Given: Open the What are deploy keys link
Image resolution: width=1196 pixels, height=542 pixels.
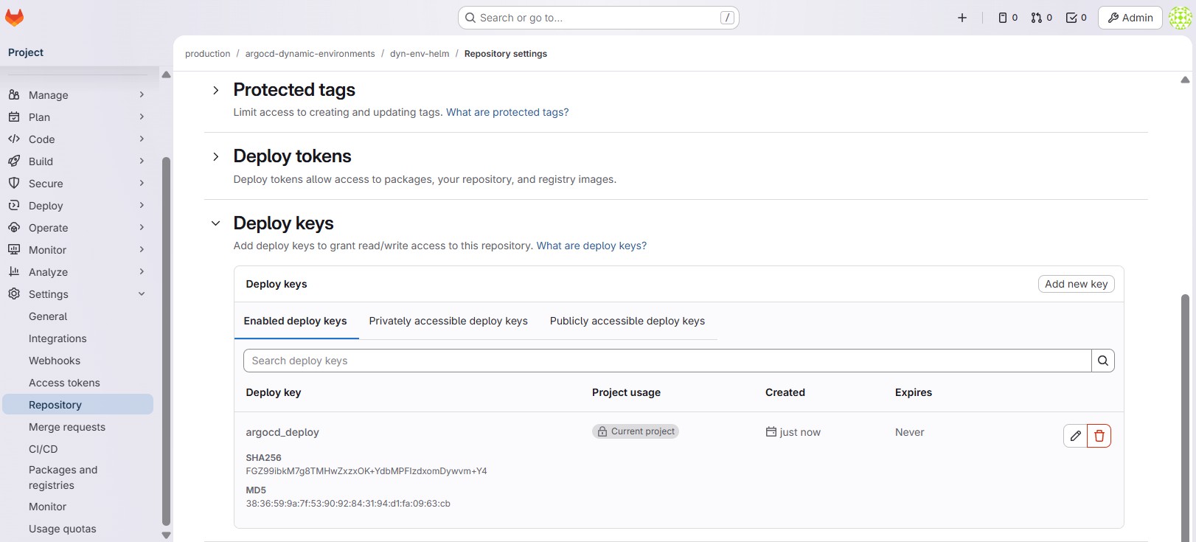Looking at the screenshot, I should click(x=591, y=246).
